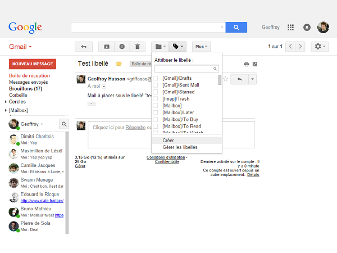Viewport: 337px width, 253px height.
Task: Check the [Gmail]/Sent Mail label
Action: [x=156, y=85]
